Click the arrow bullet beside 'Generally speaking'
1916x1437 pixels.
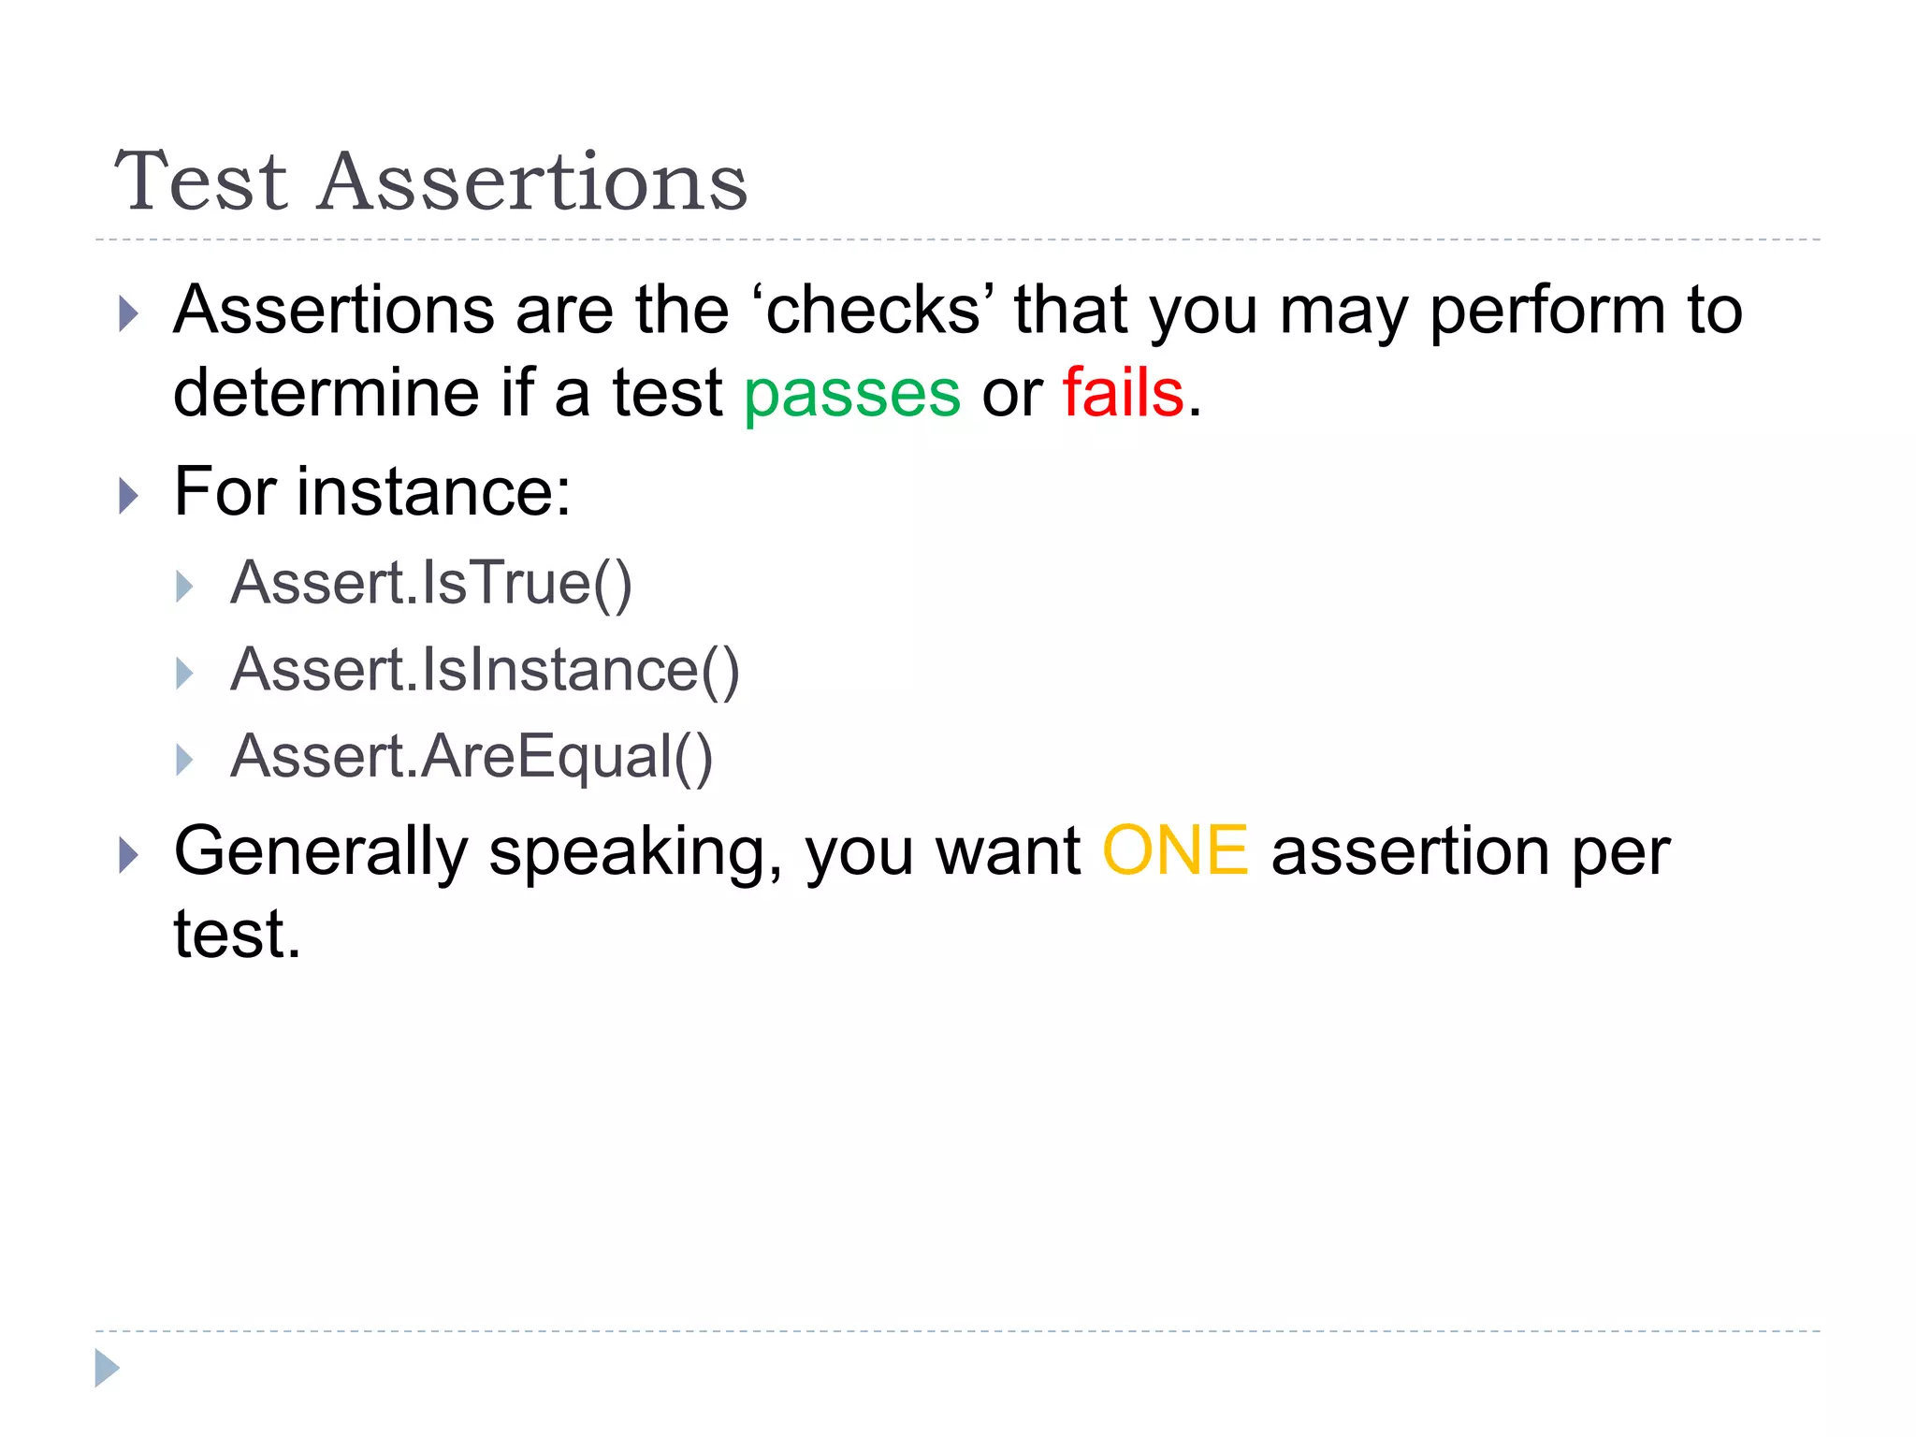(129, 856)
